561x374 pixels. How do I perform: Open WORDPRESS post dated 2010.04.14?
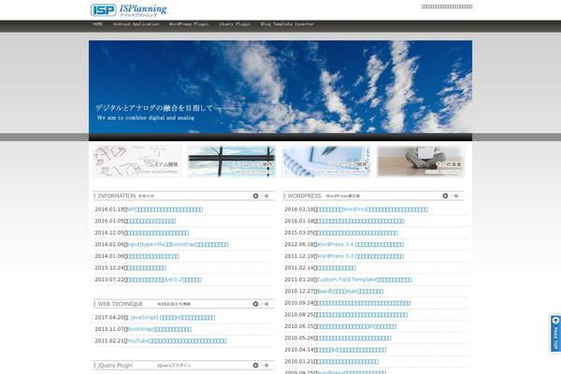[x=352, y=350]
